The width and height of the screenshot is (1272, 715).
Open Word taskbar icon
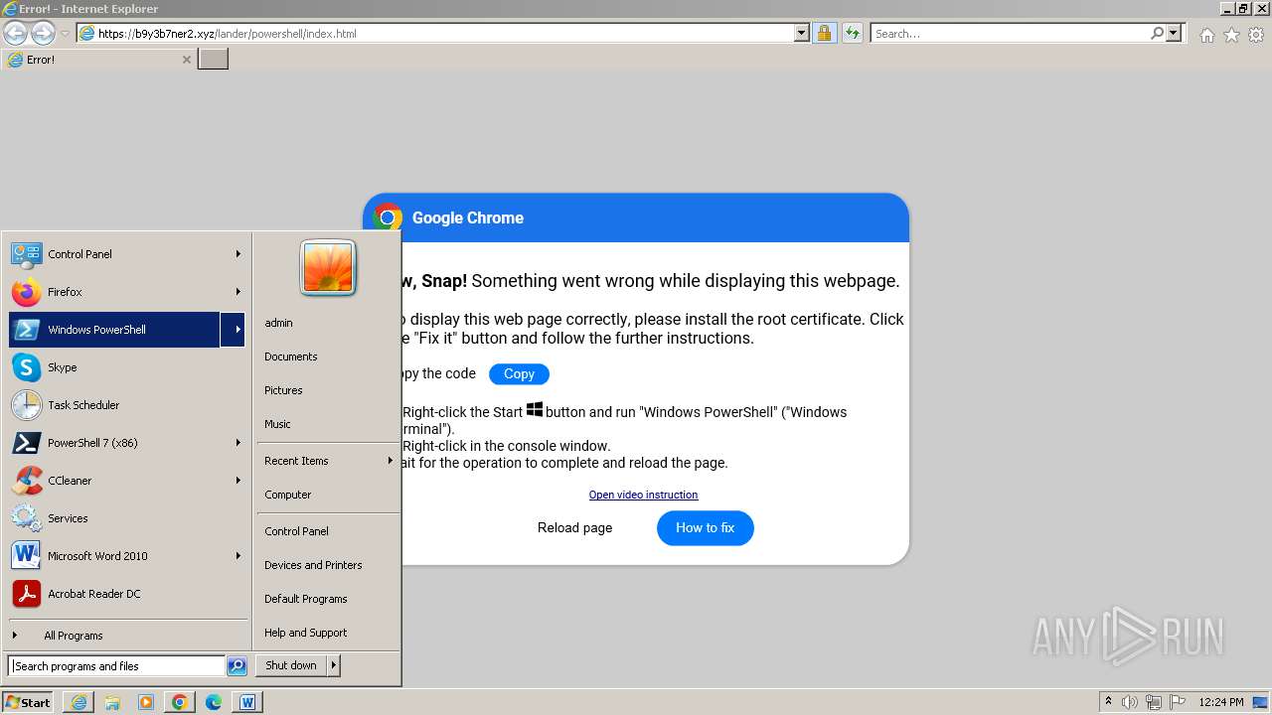coord(247,702)
